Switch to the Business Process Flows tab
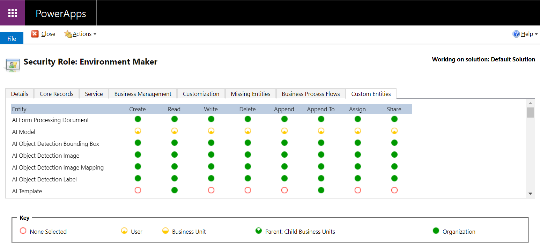The width and height of the screenshot is (540, 247). (311, 94)
